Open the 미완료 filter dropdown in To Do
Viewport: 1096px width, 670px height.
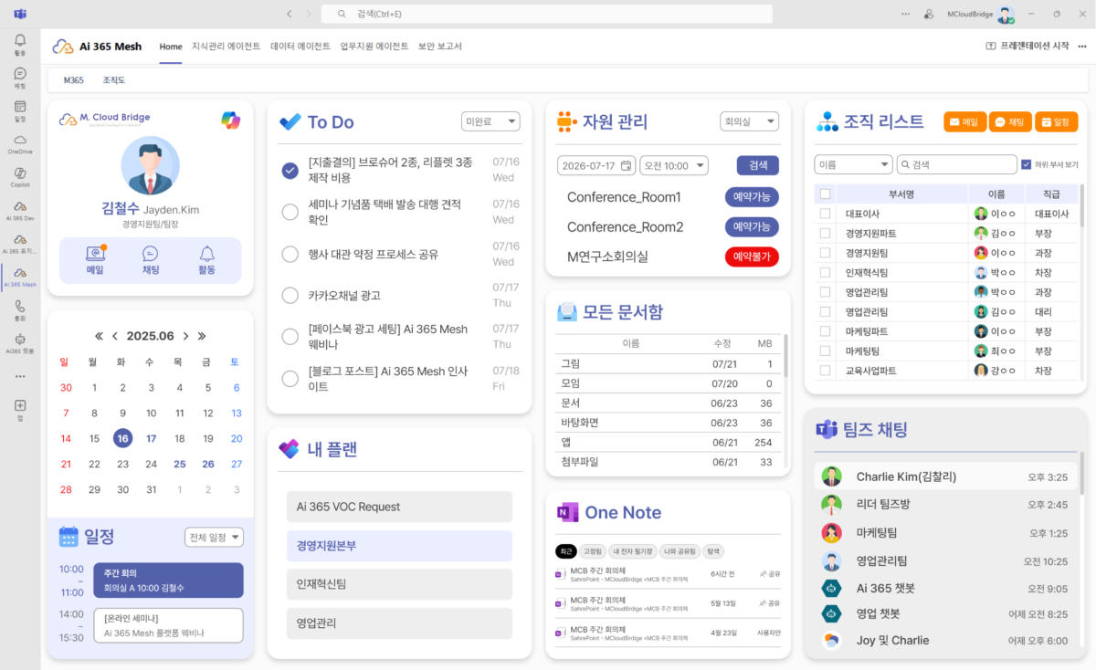(490, 121)
